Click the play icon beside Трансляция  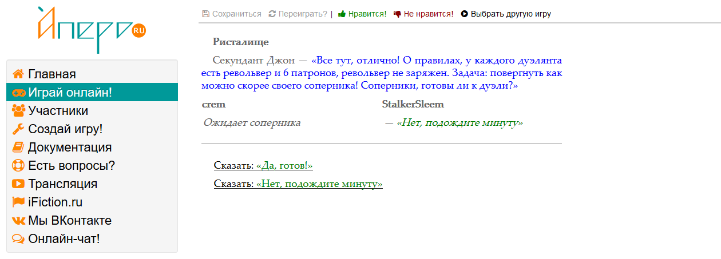[x=18, y=184]
